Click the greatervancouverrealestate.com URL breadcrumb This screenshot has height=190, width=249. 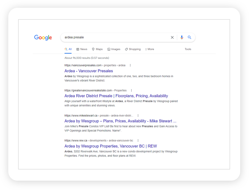click(95, 90)
